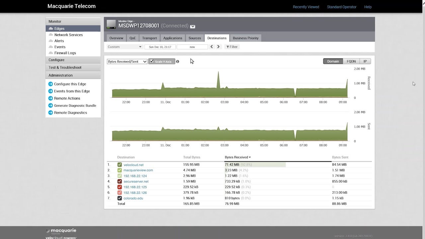This screenshot has height=239, width=425.
Task: Open the Recently Viewed link
Action: [x=306, y=7]
